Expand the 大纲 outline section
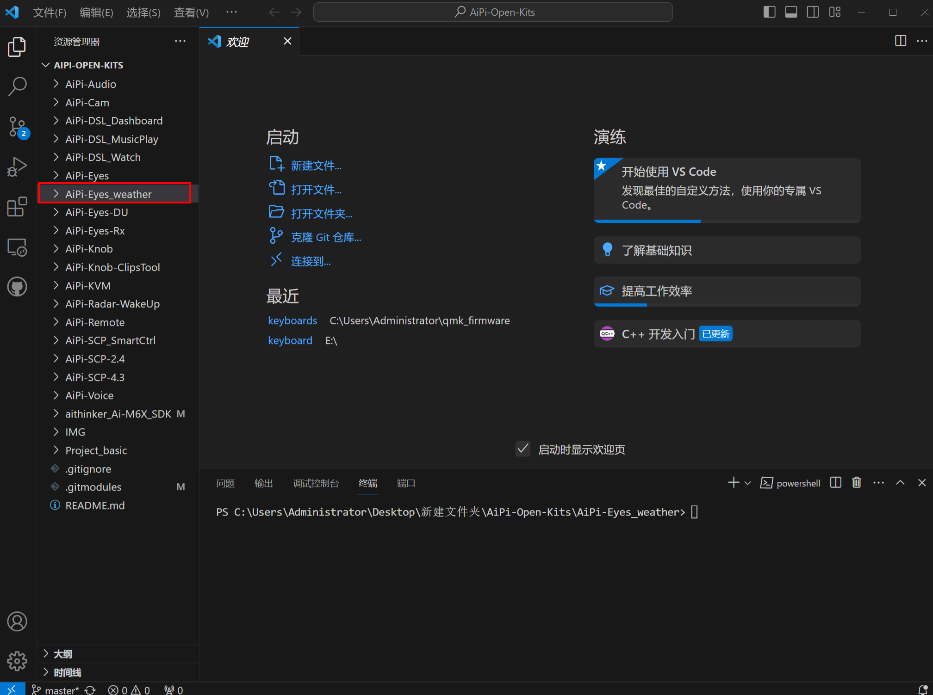 click(118, 654)
